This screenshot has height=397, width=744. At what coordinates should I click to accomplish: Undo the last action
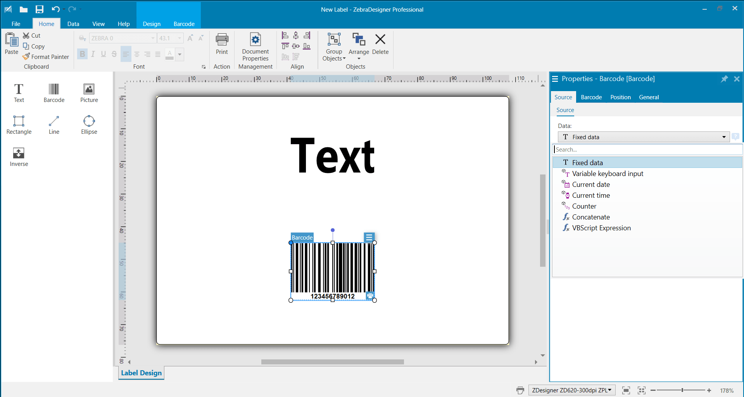[55, 9]
